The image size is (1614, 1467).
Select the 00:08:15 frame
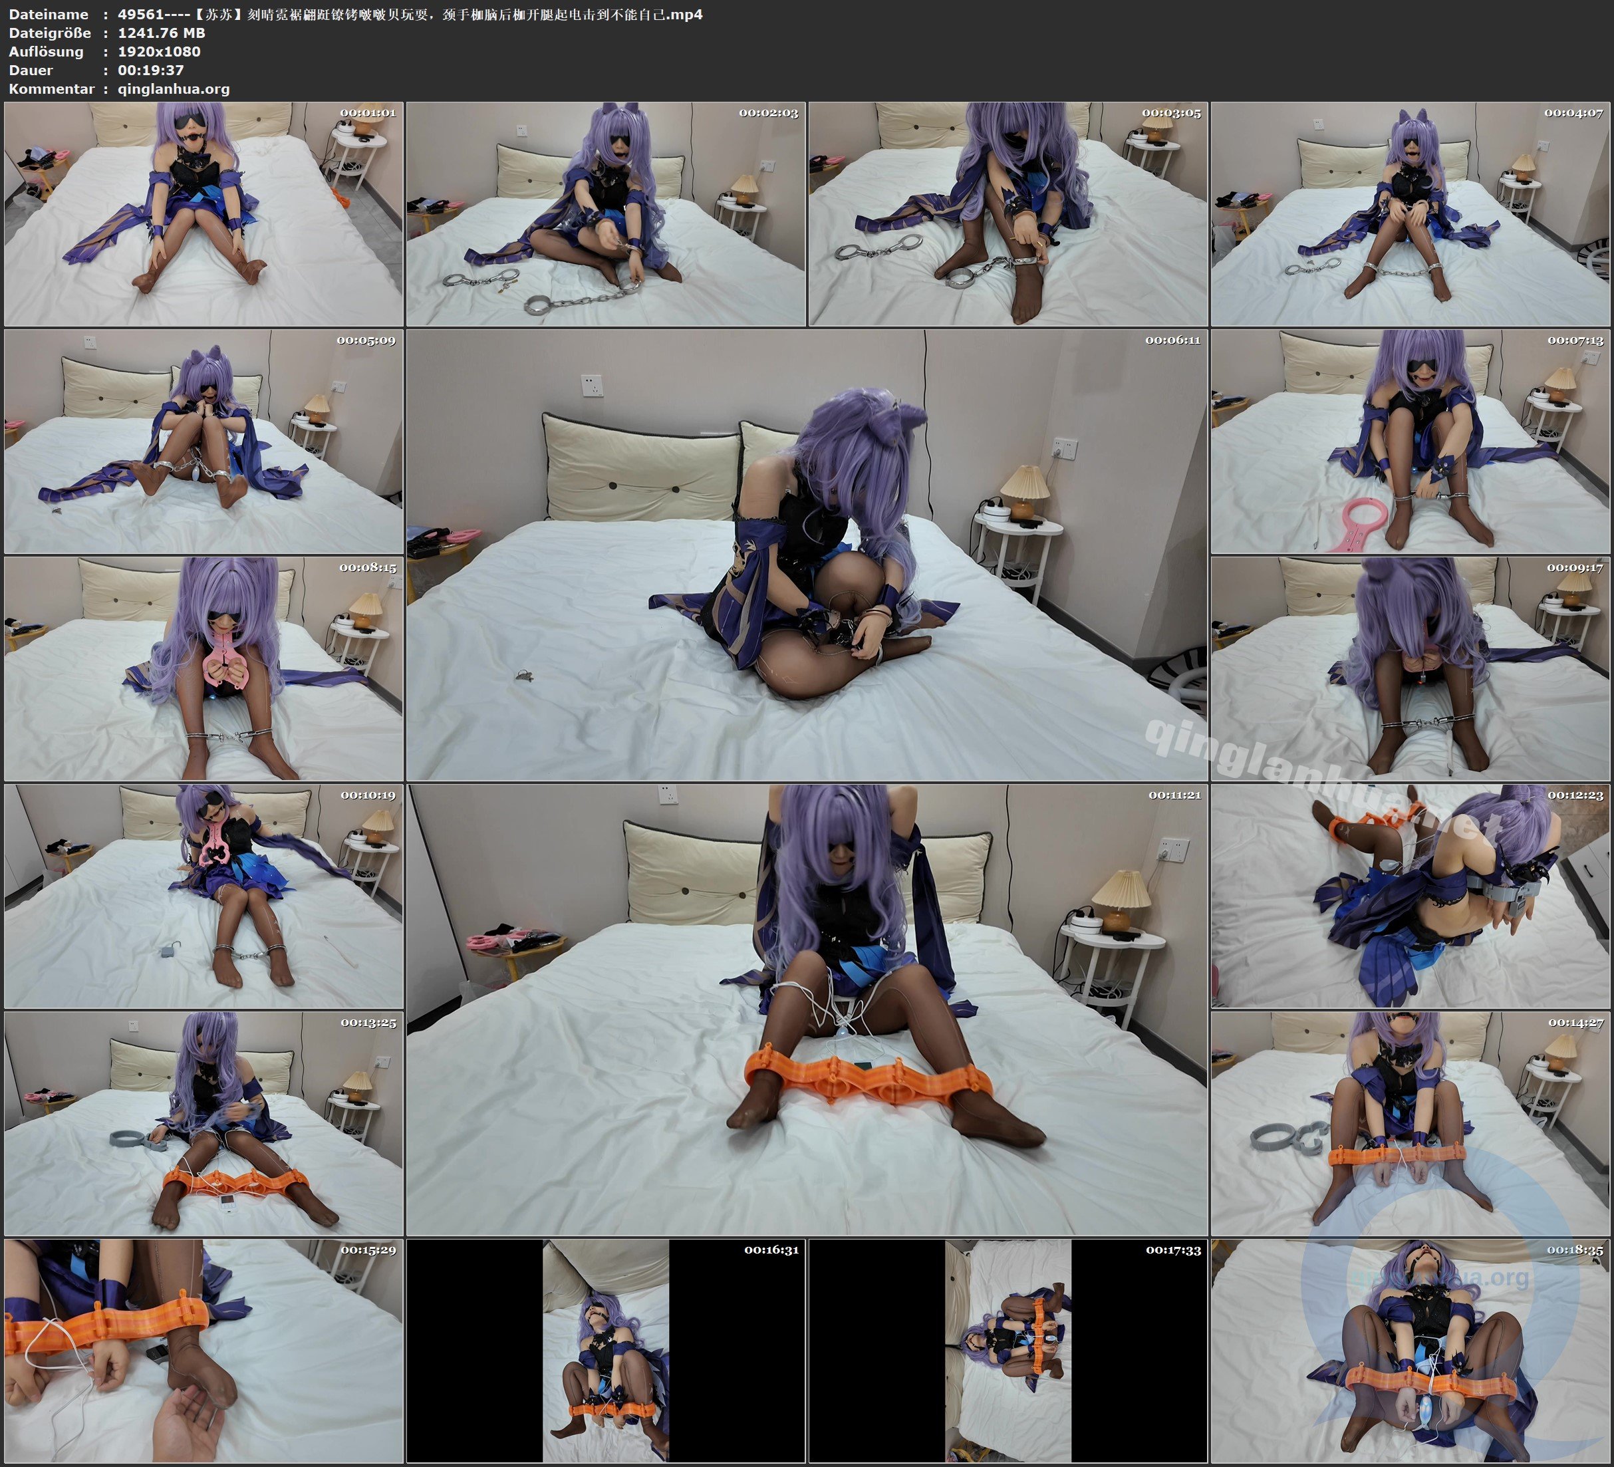[203, 668]
